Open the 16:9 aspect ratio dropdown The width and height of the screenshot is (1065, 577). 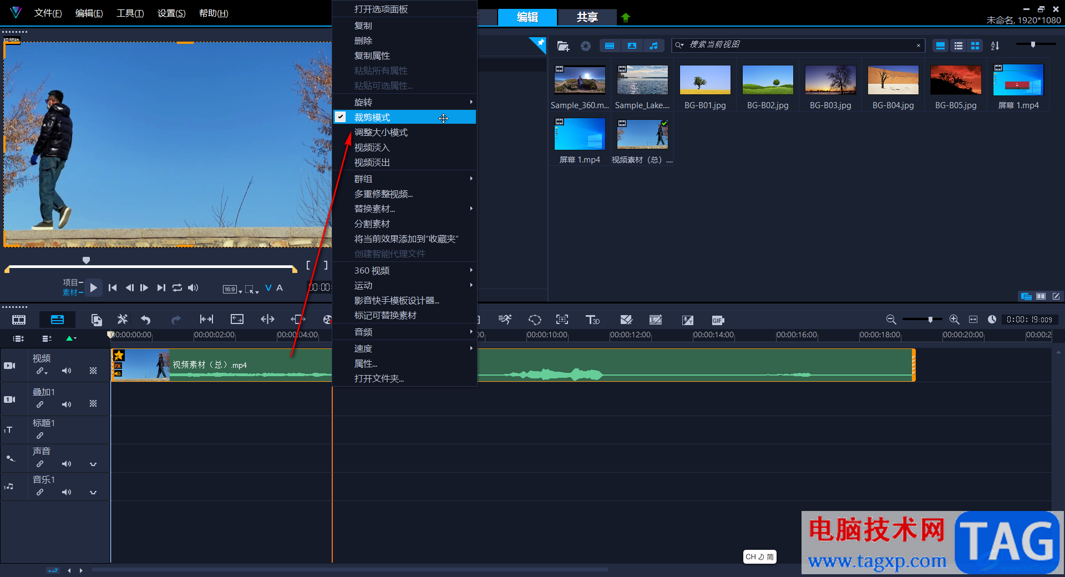tap(232, 289)
